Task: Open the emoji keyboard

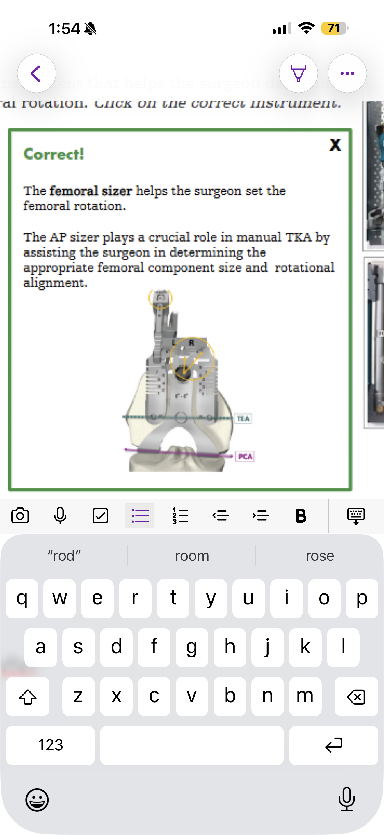Action: pyautogui.click(x=37, y=800)
